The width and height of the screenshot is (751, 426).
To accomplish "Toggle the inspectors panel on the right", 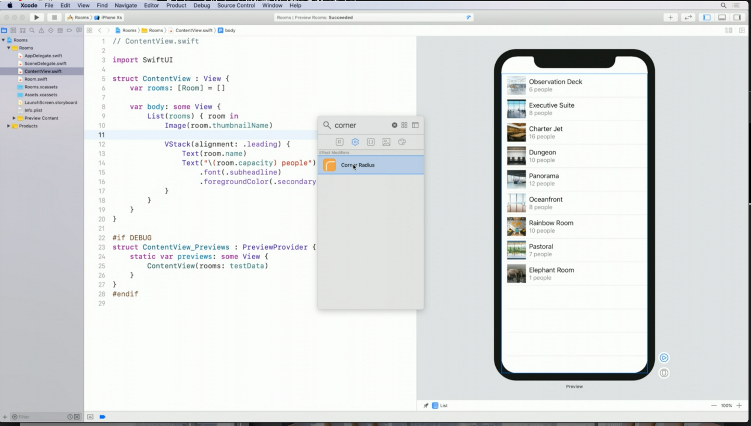I will coord(737,17).
